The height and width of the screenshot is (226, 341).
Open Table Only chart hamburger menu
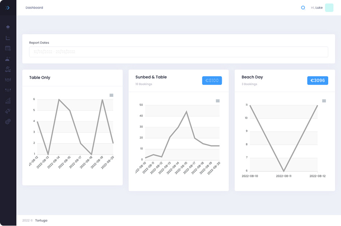coord(111,95)
